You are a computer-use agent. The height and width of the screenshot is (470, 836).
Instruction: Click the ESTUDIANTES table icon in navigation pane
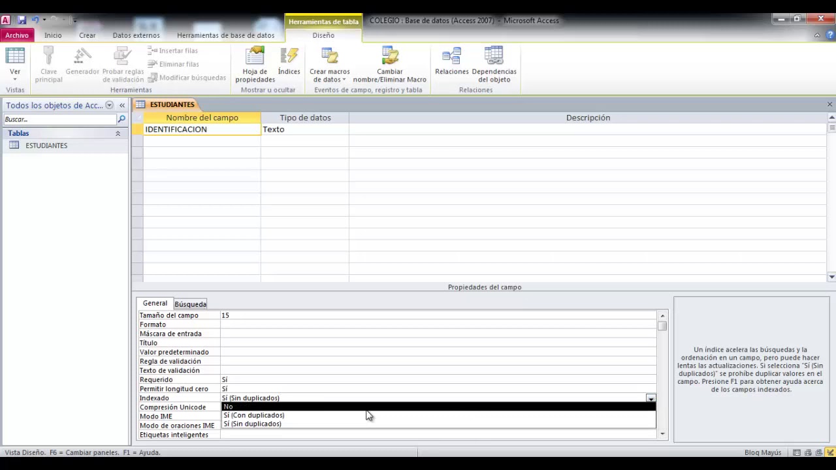coord(14,146)
